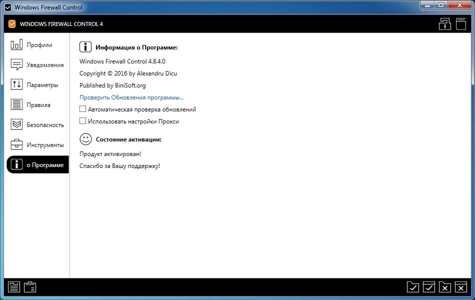Open the rules panel icon at bottom left

pos(14,287)
